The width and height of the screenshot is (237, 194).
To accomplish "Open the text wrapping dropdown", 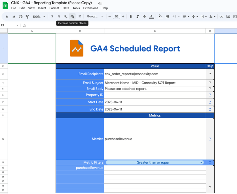I will pyautogui.click(x=203, y=17).
